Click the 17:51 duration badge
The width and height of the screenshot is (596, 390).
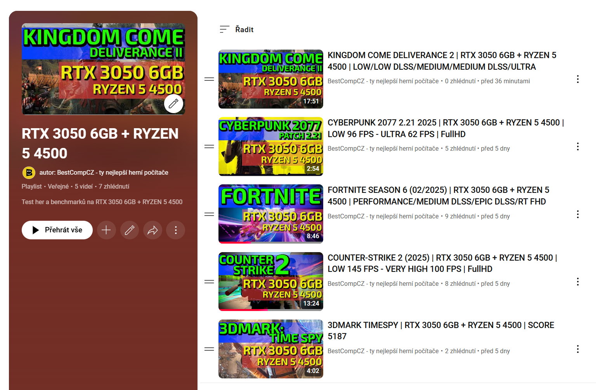click(311, 101)
